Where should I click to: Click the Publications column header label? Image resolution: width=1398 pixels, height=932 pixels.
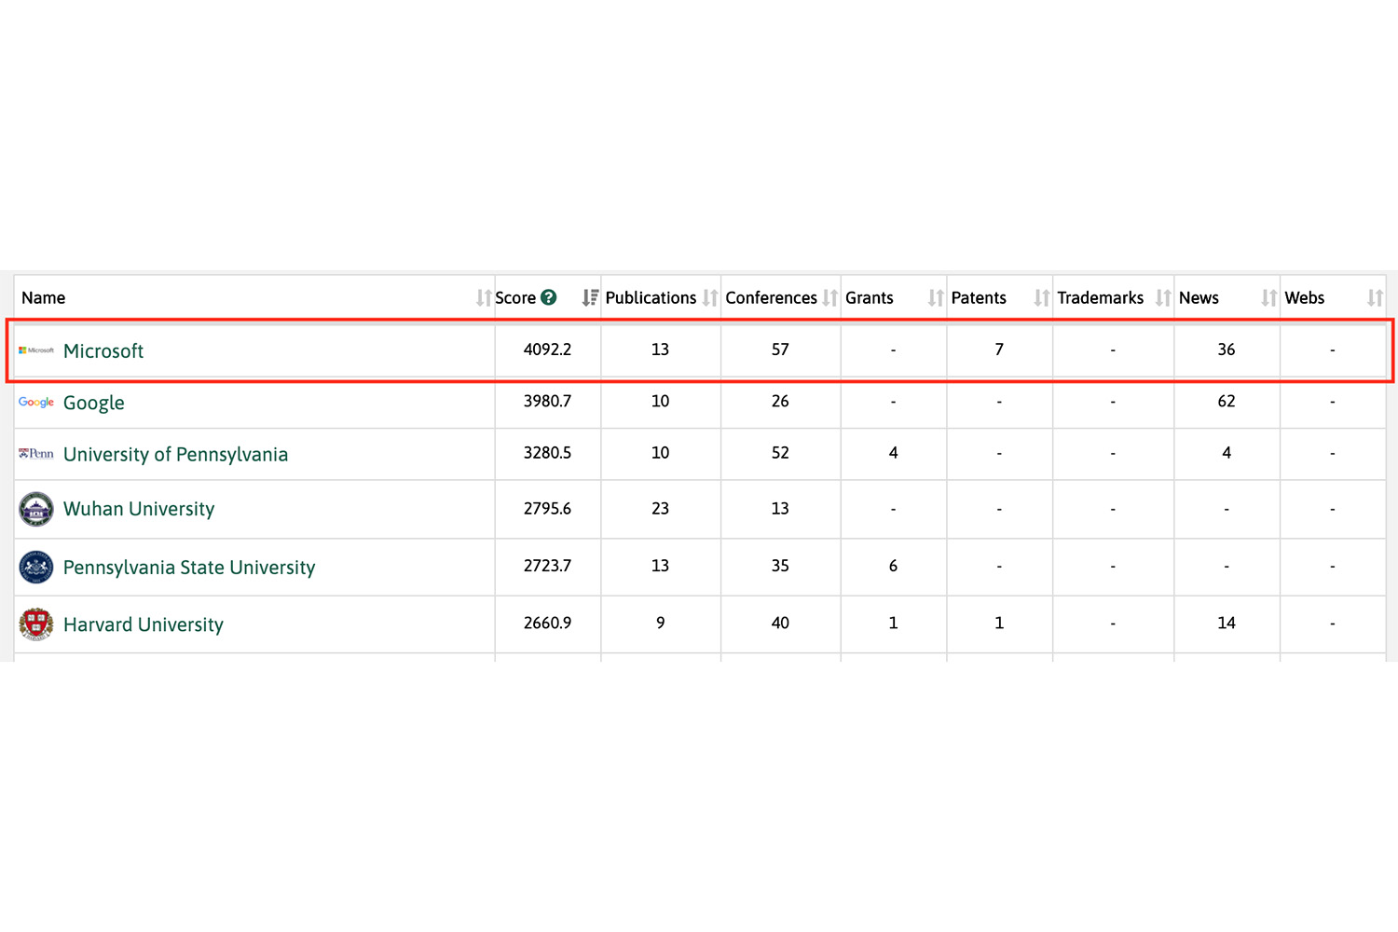[x=651, y=298]
